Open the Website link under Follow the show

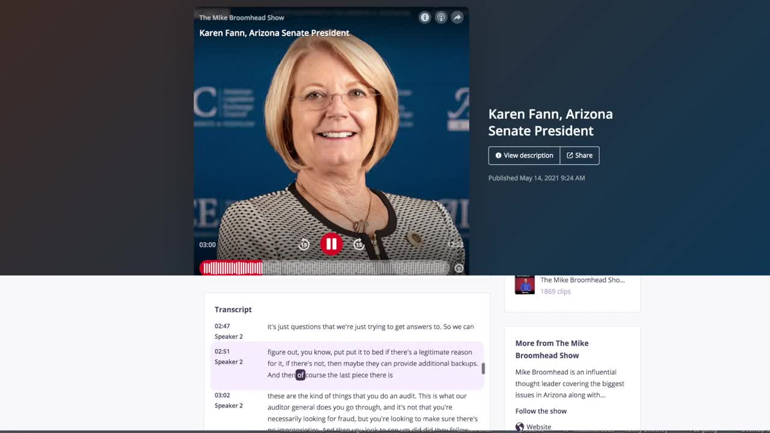[x=538, y=427]
